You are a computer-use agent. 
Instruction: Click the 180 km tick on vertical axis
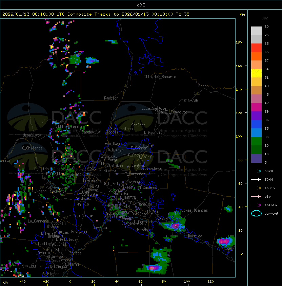click(239, 42)
